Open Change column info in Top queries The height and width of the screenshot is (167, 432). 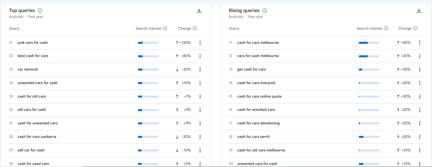click(195, 29)
